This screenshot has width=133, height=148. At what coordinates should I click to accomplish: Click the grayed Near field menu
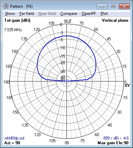(x=47, y=14)
